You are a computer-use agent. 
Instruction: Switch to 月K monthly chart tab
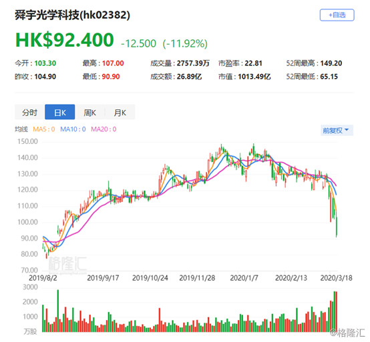pyautogui.click(x=120, y=113)
